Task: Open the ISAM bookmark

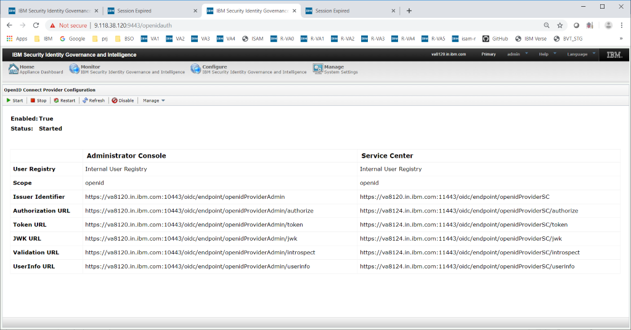Action: click(253, 39)
